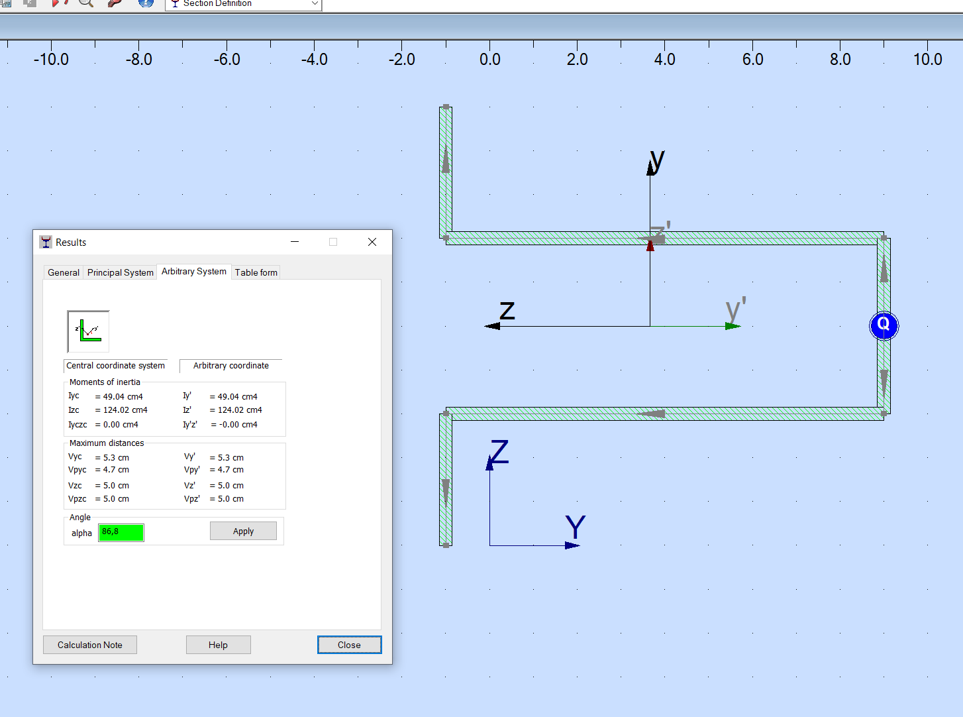Click the goblet icon in the Results title bar
The image size is (963, 717).
[x=46, y=242]
